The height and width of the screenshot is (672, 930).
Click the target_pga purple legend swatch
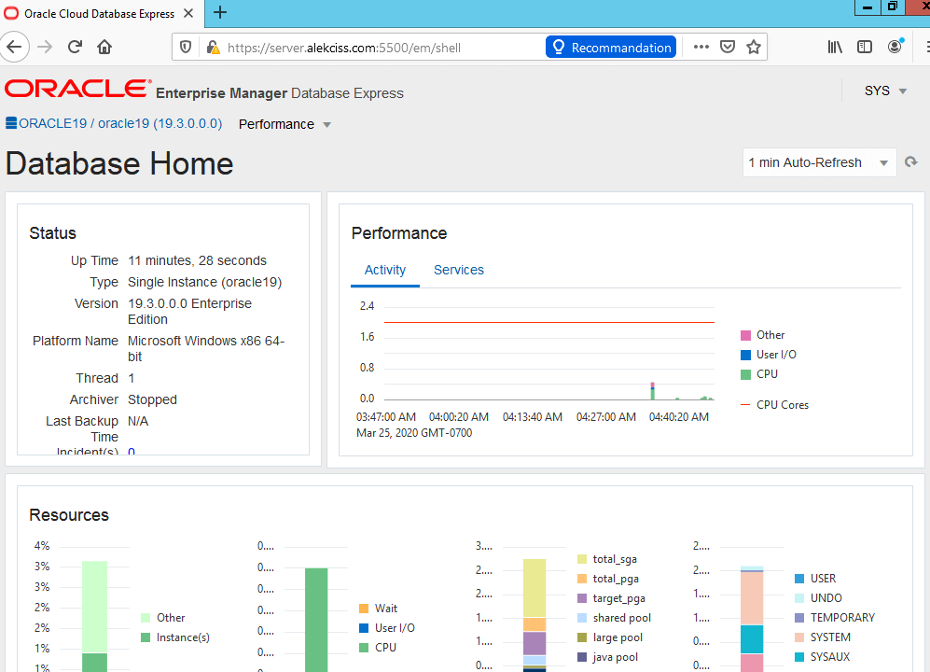point(582,598)
